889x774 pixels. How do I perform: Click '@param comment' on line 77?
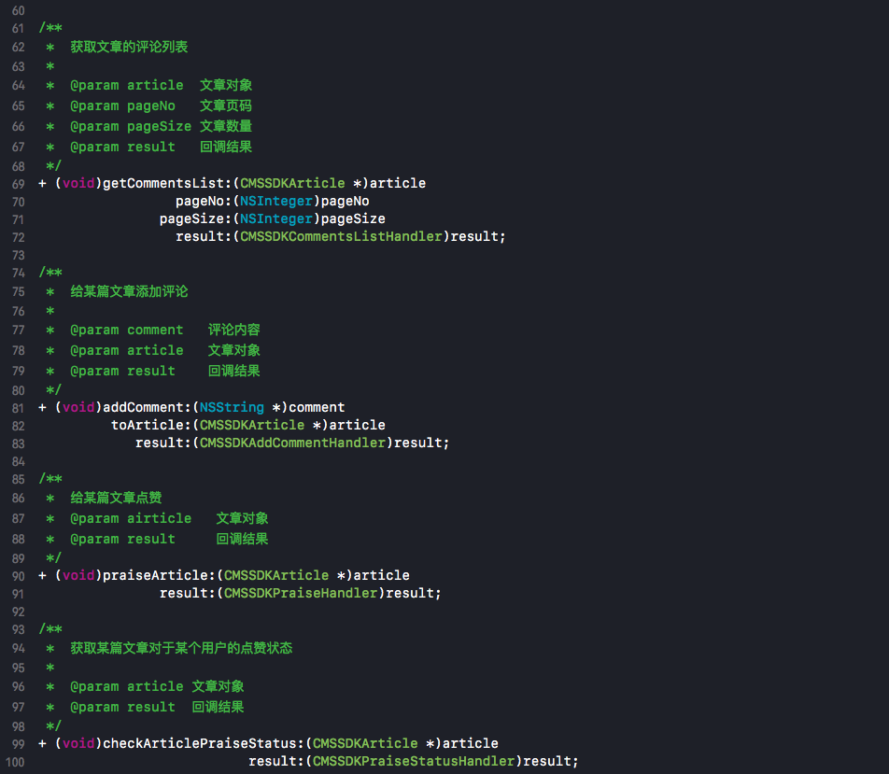[126, 330]
